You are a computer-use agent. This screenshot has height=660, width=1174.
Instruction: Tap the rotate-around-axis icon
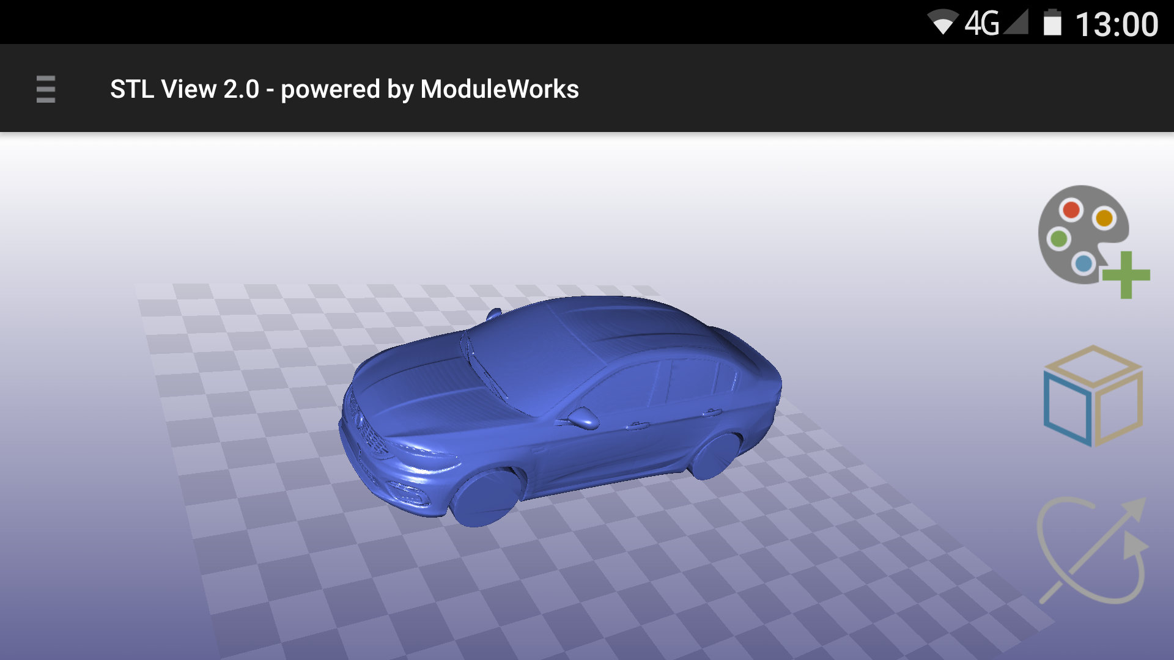coord(1092,551)
